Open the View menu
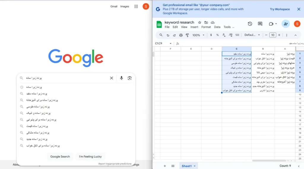 [184, 27]
